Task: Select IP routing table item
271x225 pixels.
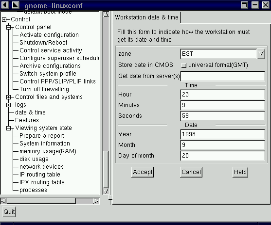Action: click(40, 175)
